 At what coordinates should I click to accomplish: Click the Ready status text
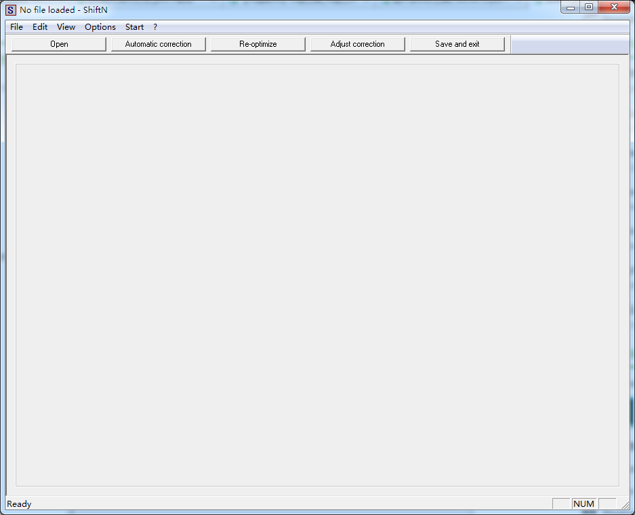pyautogui.click(x=19, y=504)
